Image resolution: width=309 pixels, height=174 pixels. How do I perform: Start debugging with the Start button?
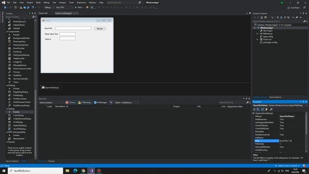[x=78, y=8]
